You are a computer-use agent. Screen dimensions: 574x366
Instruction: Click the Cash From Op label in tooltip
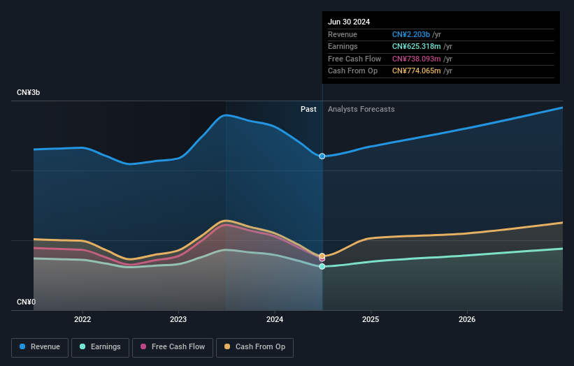click(352, 71)
